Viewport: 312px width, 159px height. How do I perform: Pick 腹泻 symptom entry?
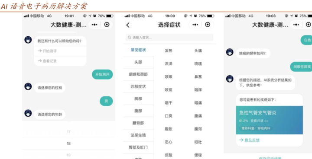(198, 129)
